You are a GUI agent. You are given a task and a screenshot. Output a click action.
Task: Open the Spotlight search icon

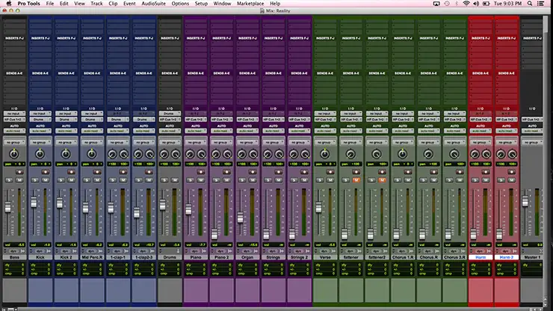pyautogui.click(x=530, y=4)
